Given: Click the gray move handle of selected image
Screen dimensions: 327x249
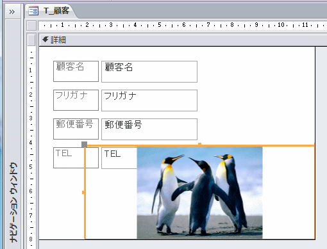Looking at the screenshot, I should pyautogui.click(x=84, y=145).
